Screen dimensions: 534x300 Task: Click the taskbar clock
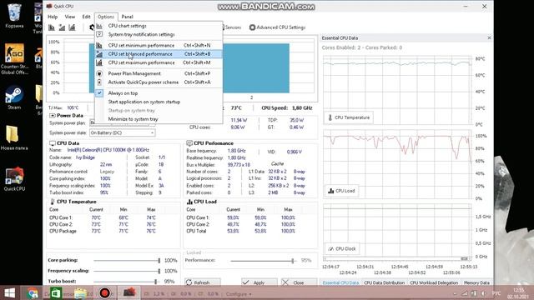[x=518, y=293]
